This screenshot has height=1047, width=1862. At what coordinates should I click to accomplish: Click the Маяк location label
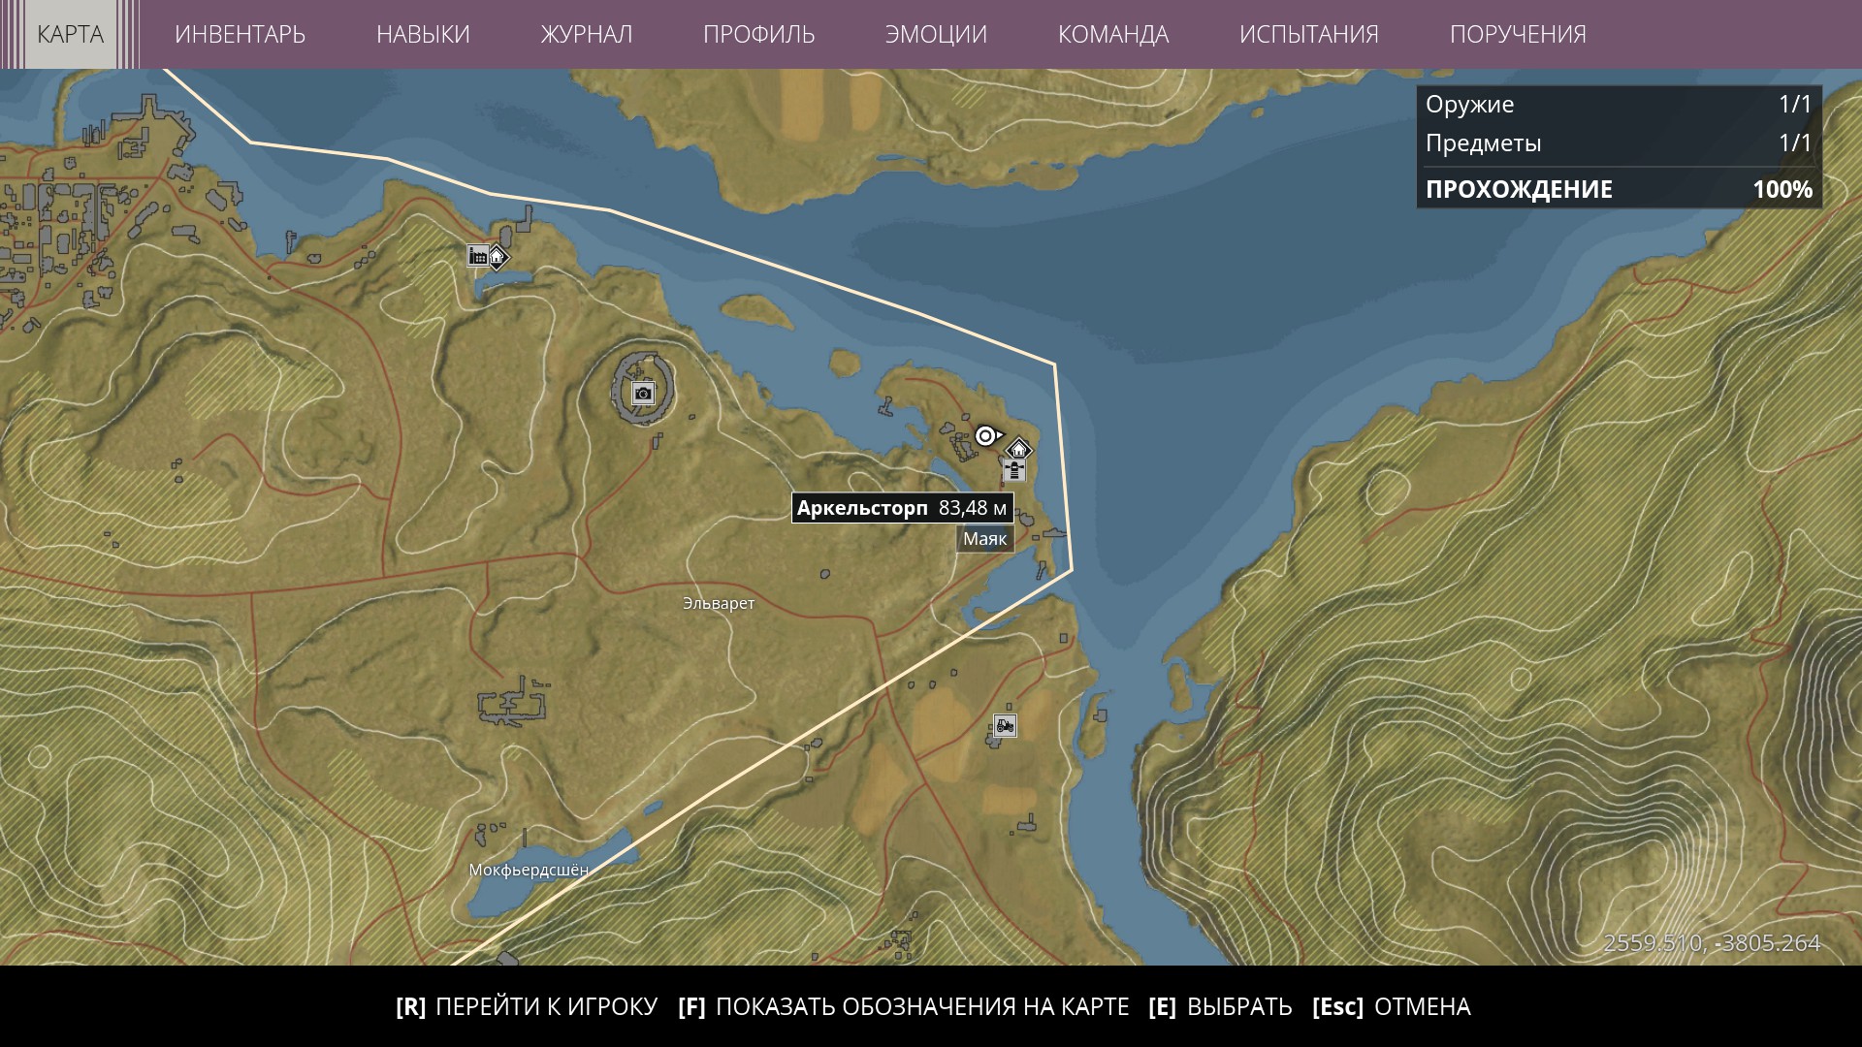coord(985,539)
